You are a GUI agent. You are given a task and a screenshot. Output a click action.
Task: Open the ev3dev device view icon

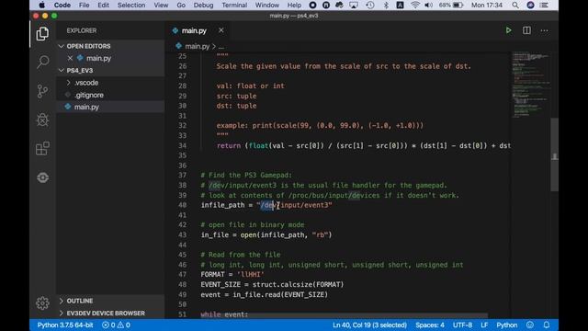42,177
